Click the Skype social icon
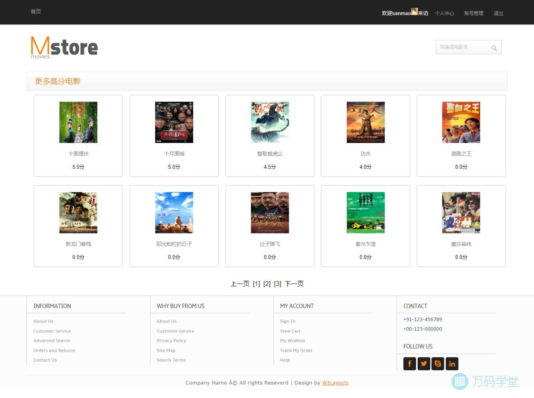 click(437, 364)
